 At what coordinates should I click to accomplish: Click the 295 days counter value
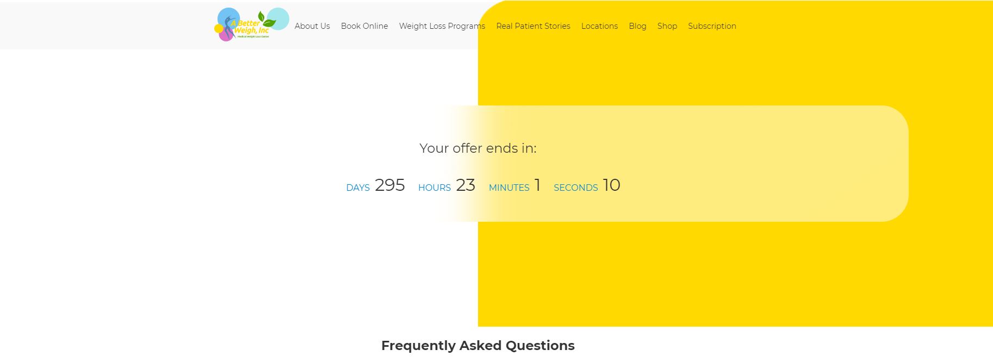(390, 185)
